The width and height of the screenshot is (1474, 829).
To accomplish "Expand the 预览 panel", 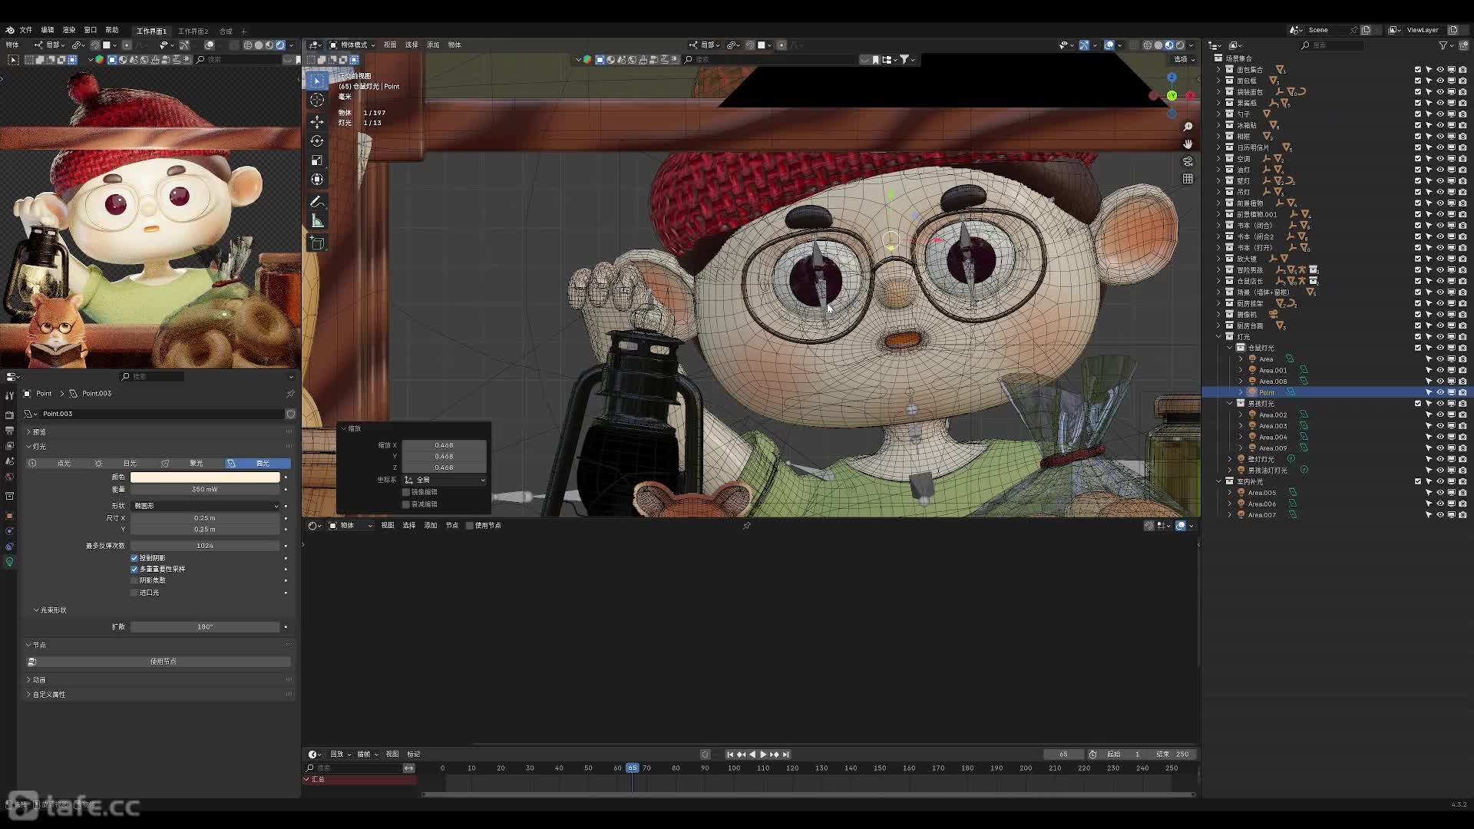I will click(38, 432).
